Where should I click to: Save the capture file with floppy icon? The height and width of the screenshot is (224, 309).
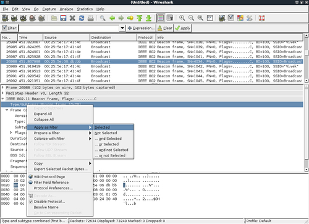(63, 18)
